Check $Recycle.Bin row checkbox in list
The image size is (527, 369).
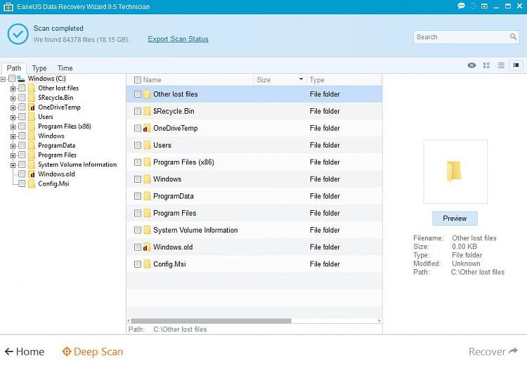[138, 111]
